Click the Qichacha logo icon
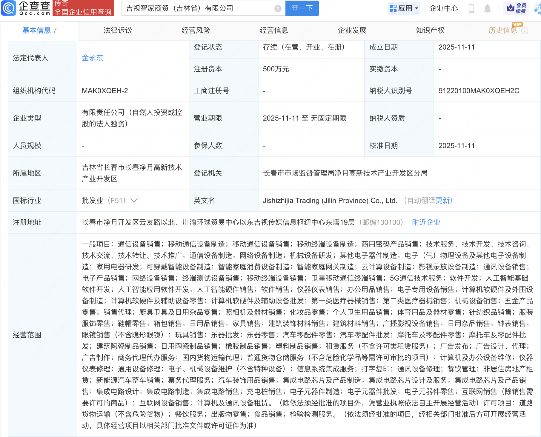The width and height of the screenshot is (541, 437). [9, 8]
